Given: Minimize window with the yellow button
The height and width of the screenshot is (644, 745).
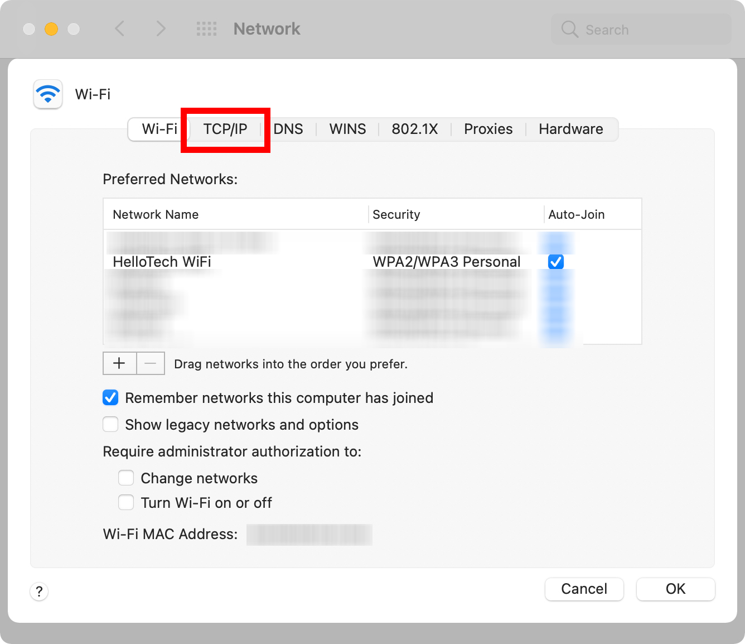Looking at the screenshot, I should 51,29.
